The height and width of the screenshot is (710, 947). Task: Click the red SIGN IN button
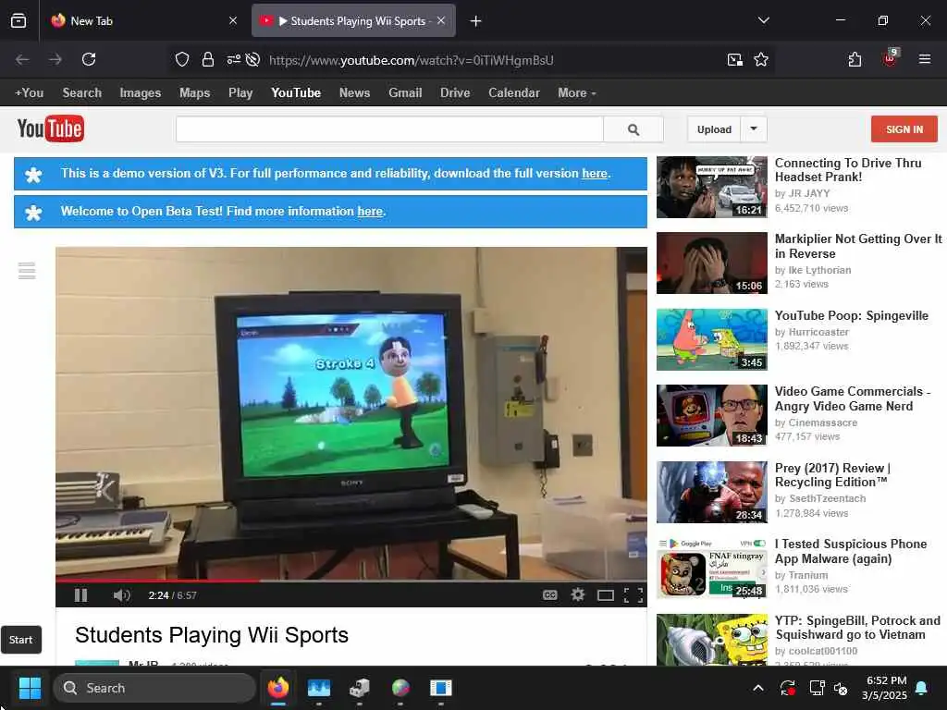(x=904, y=129)
